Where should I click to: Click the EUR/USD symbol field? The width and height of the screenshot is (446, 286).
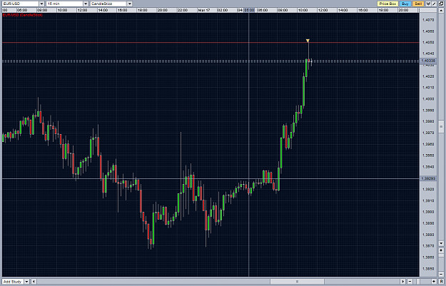coord(20,4)
